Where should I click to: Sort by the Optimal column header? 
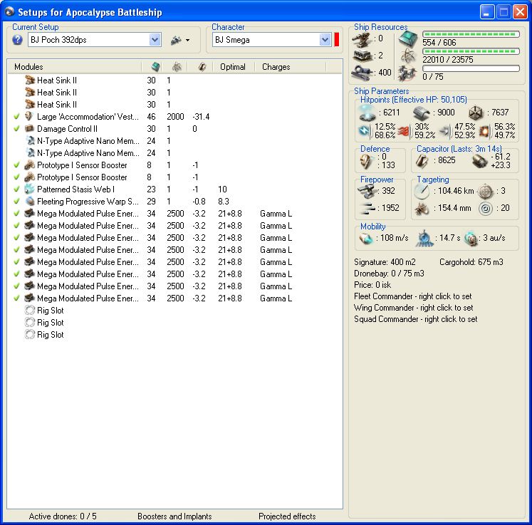[x=234, y=67]
